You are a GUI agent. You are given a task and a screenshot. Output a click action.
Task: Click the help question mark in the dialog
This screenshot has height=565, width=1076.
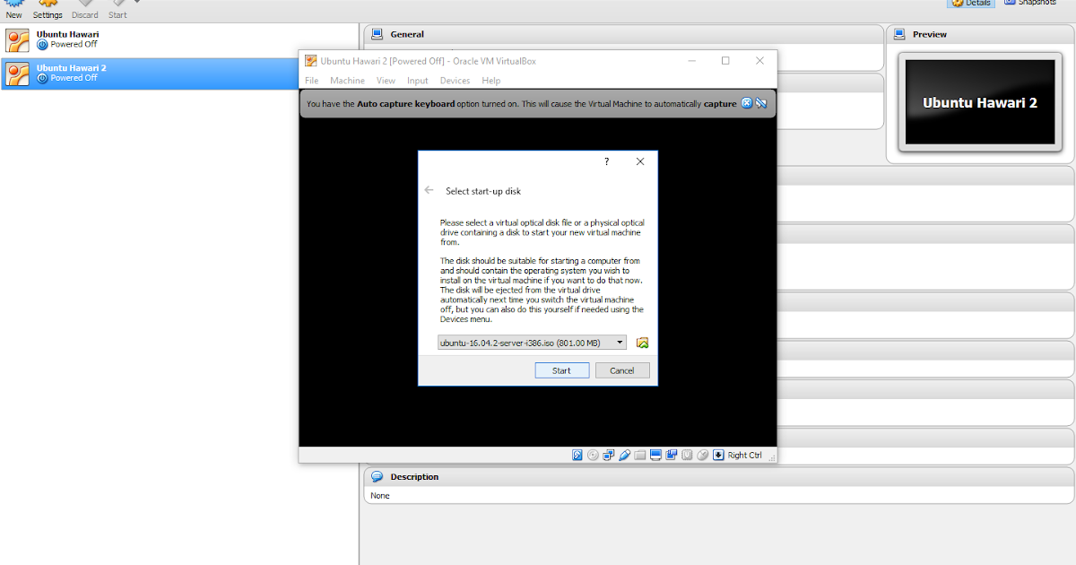tap(606, 161)
